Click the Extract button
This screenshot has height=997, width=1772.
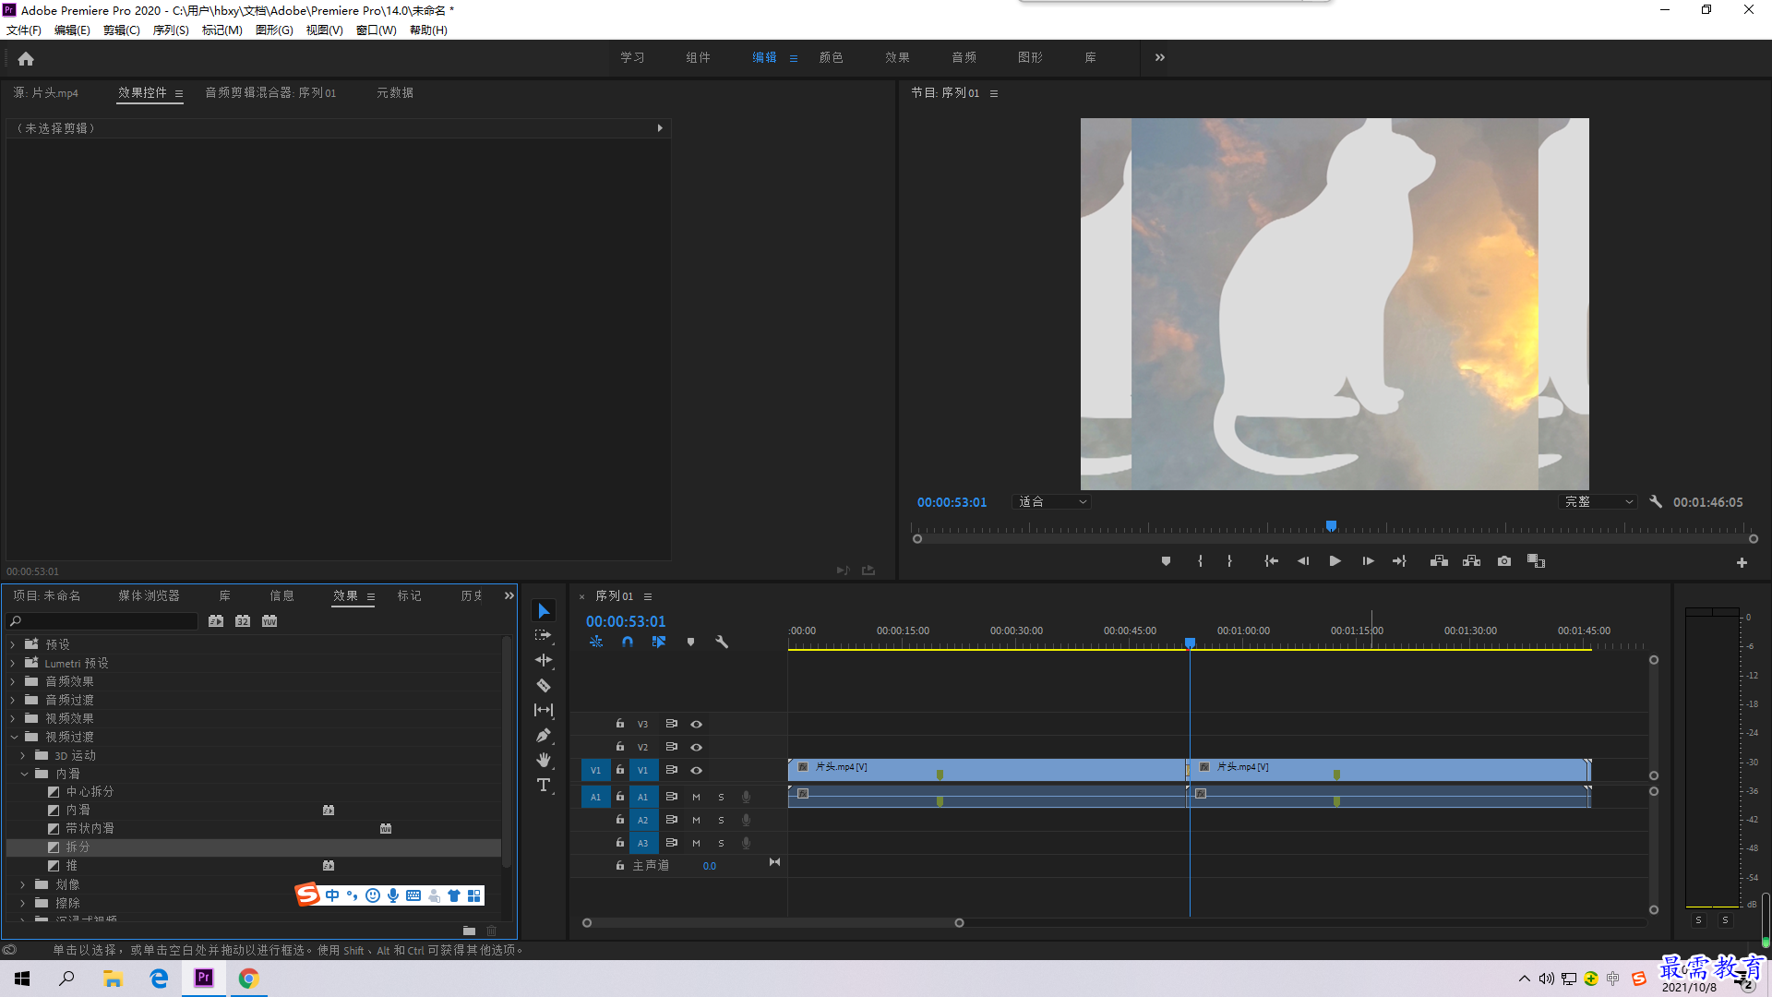[1471, 561]
